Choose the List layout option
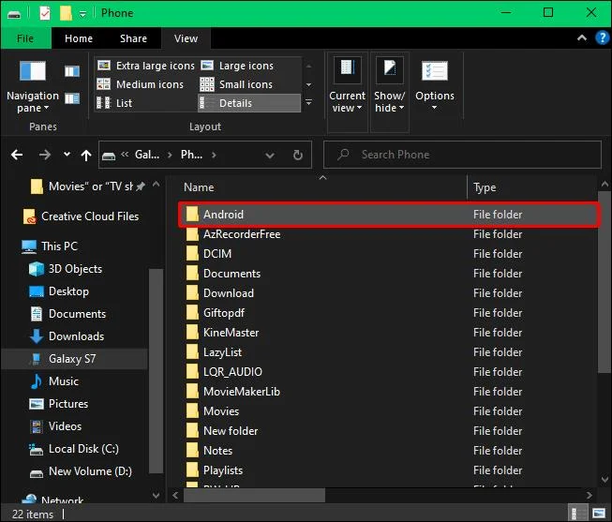The height and width of the screenshot is (522, 612). point(114,103)
